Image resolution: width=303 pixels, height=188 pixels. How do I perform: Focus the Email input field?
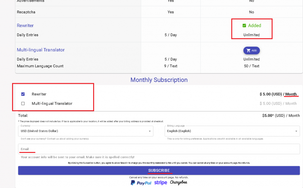click(159, 149)
